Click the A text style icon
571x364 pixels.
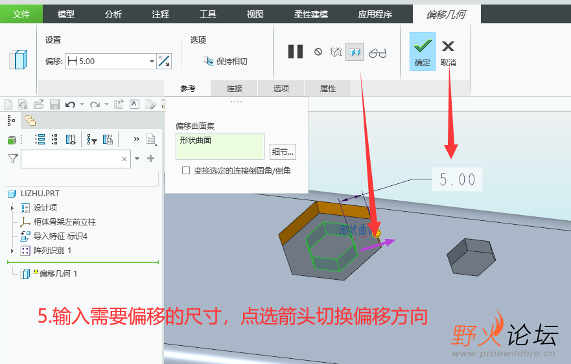(x=134, y=104)
